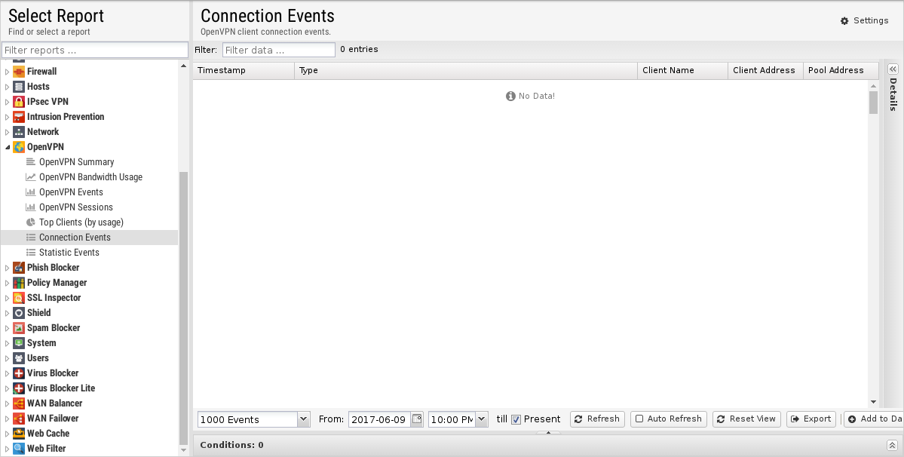This screenshot has width=904, height=457.
Task: Open Settings in the top right
Action: click(x=864, y=21)
